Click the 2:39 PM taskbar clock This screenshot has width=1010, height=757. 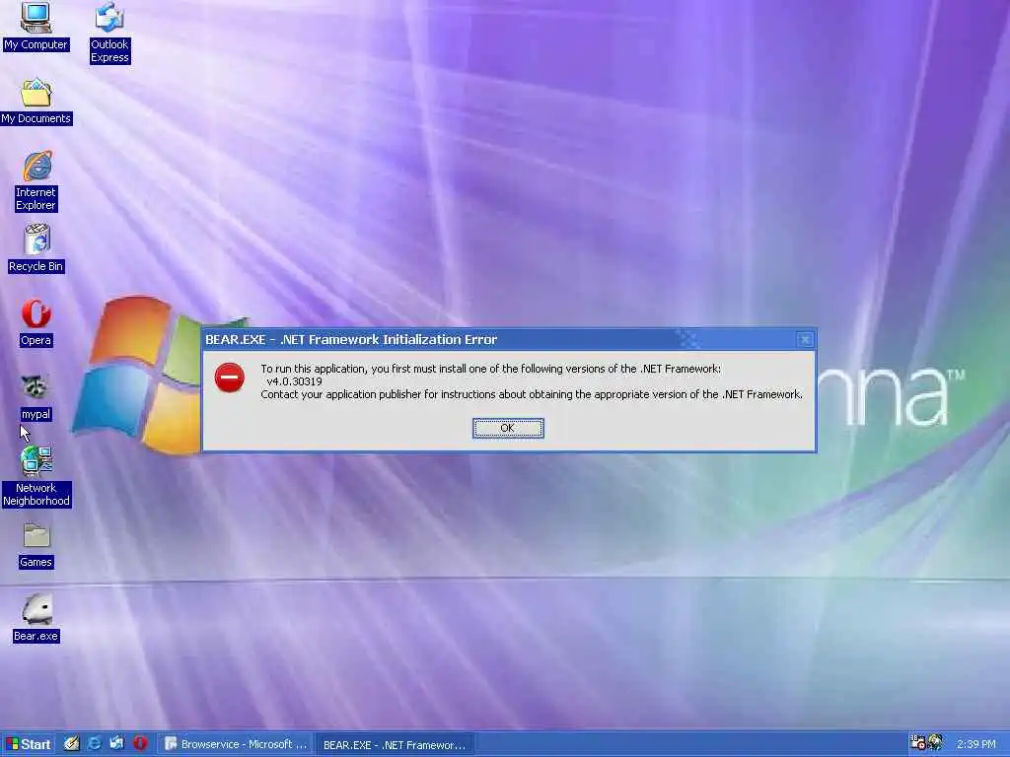coord(976,744)
